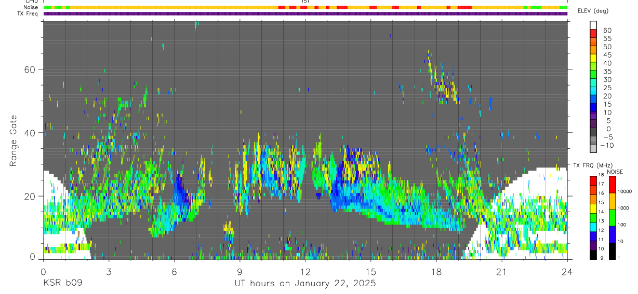Click the red swatch in ELEV color bar

(593, 34)
